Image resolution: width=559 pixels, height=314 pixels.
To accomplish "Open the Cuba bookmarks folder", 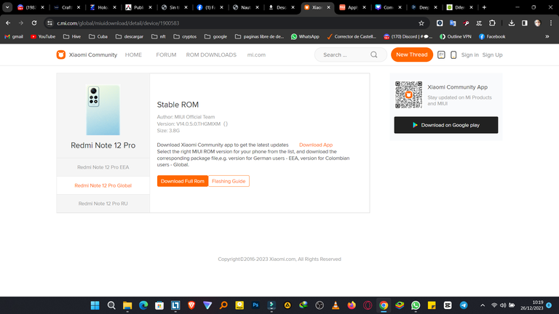I will click(98, 36).
